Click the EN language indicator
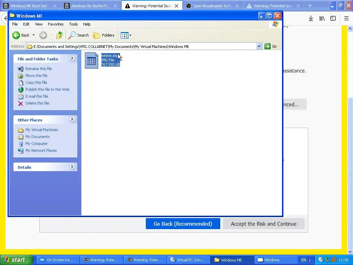Image resolution: width=353 pixels, height=265 pixels. click(x=304, y=260)
